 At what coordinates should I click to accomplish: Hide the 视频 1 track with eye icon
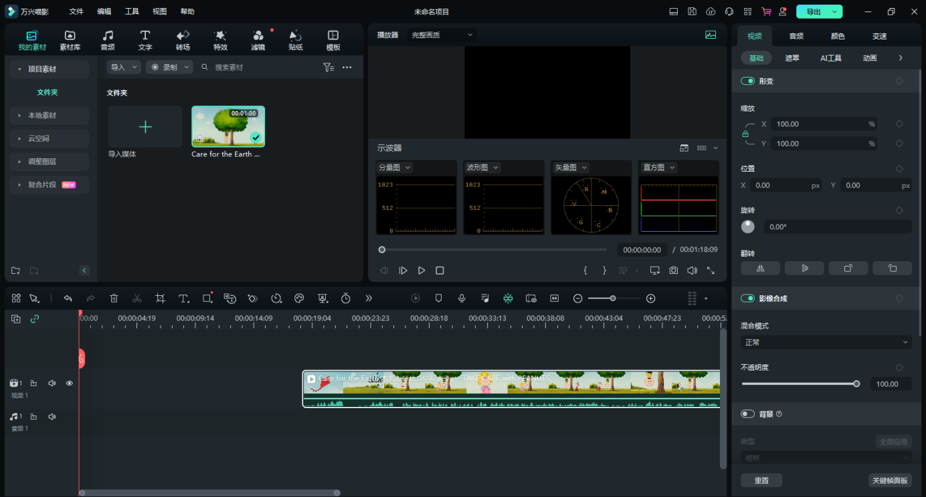pos(69,383)
